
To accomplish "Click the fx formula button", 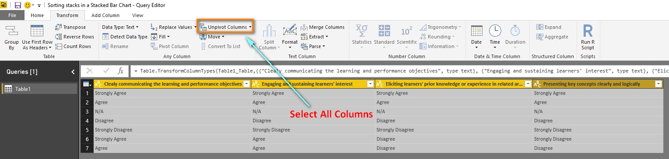I will [121, 71].
